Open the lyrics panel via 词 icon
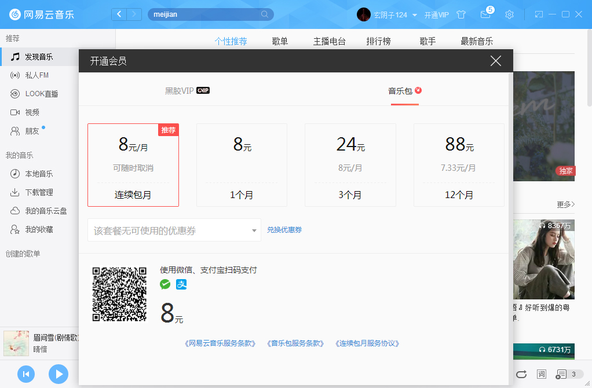Viewport: 592px width, 388px height. 542,374
